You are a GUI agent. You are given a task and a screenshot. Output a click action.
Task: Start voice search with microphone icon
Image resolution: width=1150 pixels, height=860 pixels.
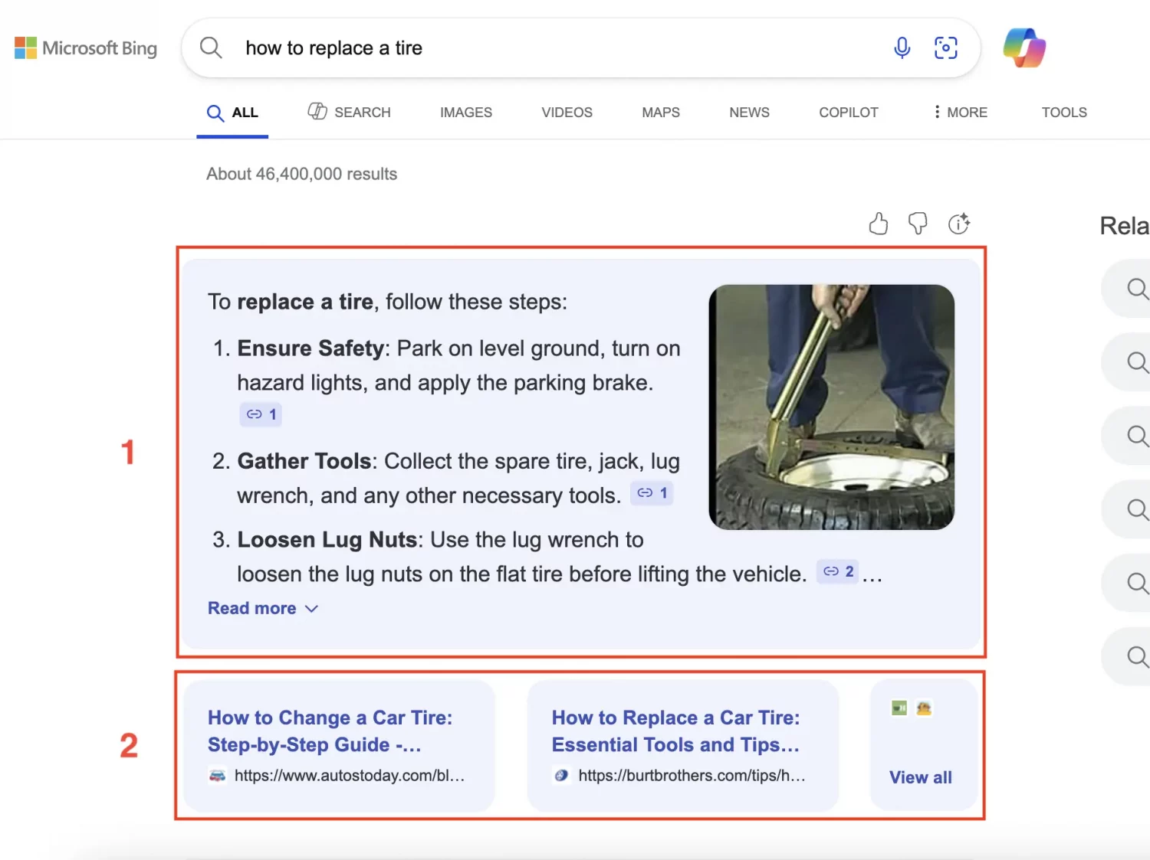coord(902,47)
